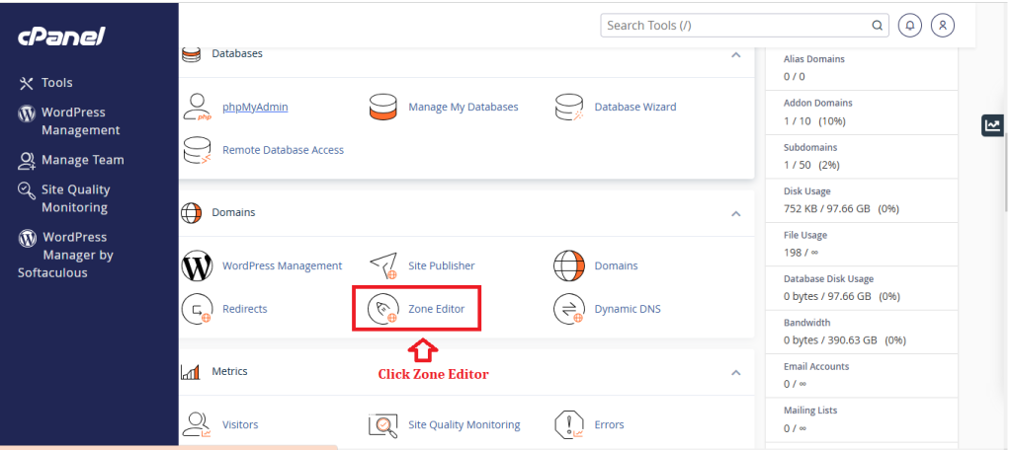The image size is (1012, 450).
Task: Click the Domains section heading
Action: (x=233, y=212)
